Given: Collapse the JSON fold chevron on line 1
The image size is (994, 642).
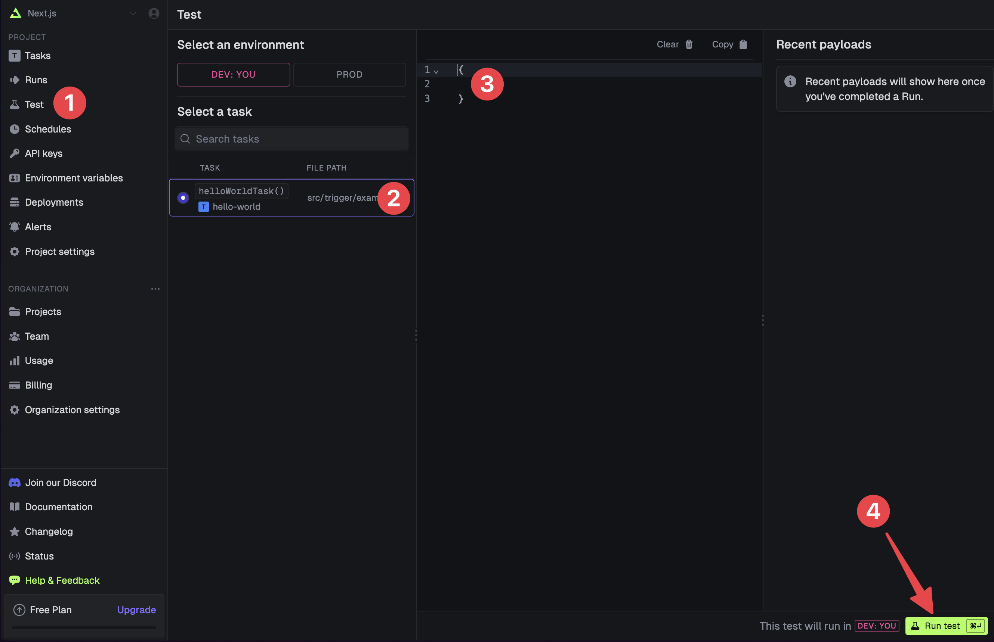Looking at the screenshot, I should [436, 72].
